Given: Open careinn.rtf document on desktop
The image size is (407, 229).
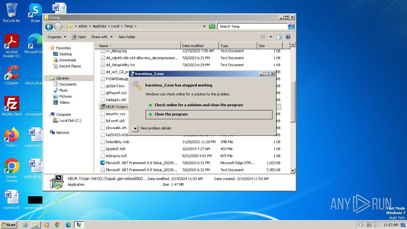Looking at the screenshot, I should 11,200.
